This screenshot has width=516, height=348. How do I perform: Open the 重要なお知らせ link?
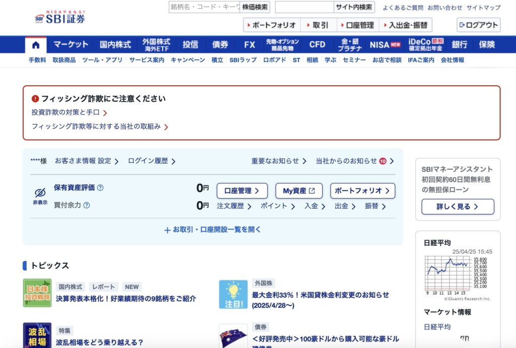click(x=279, y=161)
